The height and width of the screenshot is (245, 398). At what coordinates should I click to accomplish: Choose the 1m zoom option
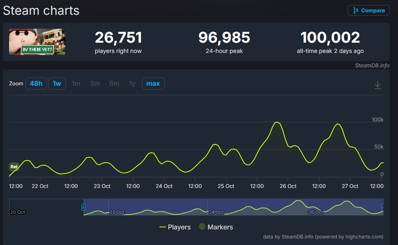tap(76, 84)
